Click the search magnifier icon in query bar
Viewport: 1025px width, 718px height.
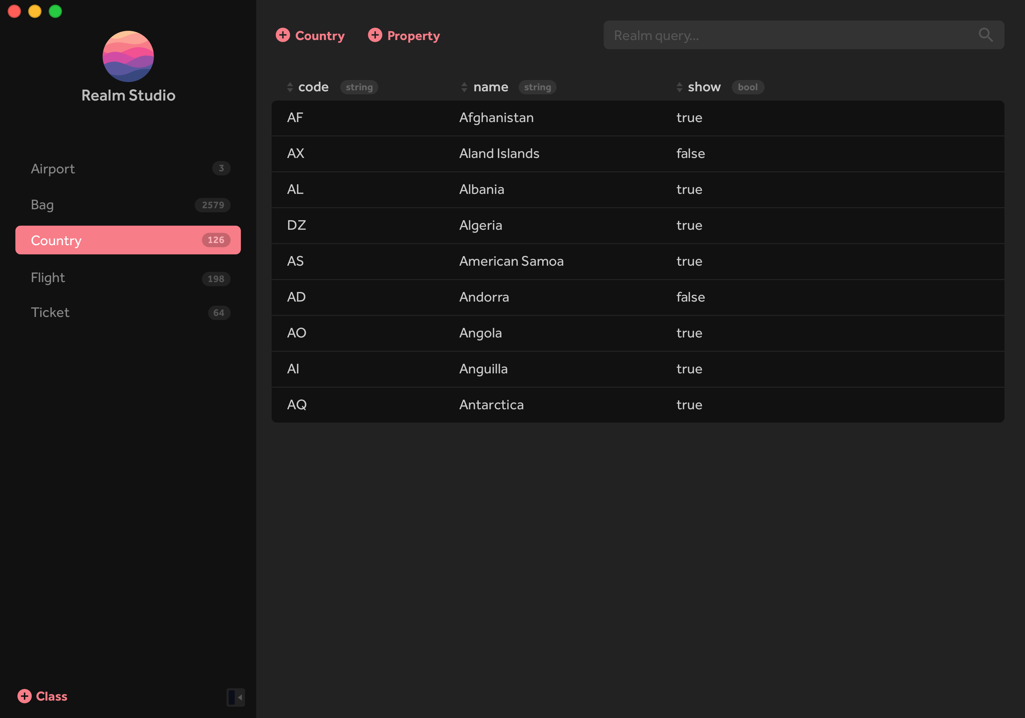[x=986, y=35]
